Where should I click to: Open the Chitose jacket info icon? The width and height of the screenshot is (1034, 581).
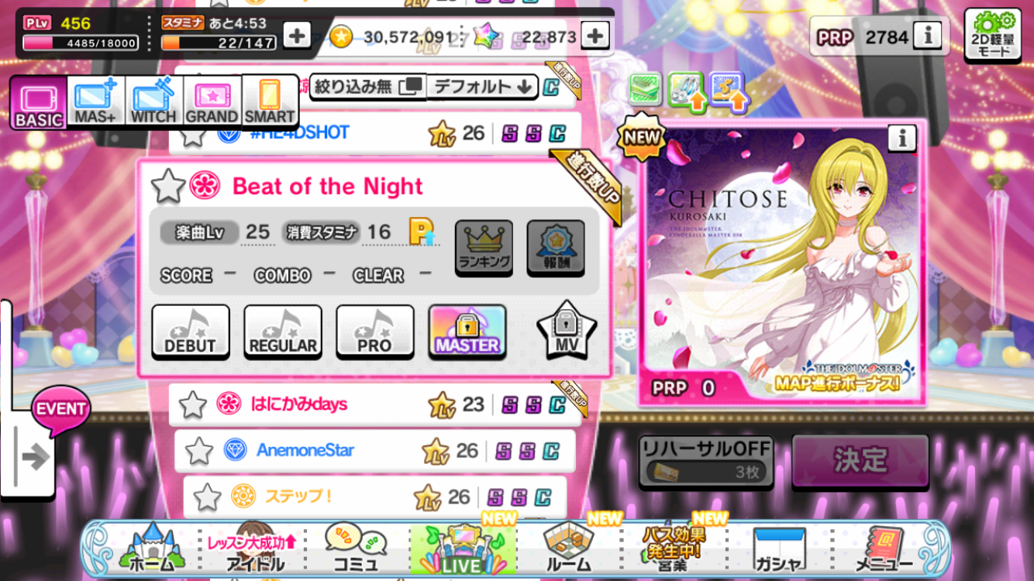(902, 139)
